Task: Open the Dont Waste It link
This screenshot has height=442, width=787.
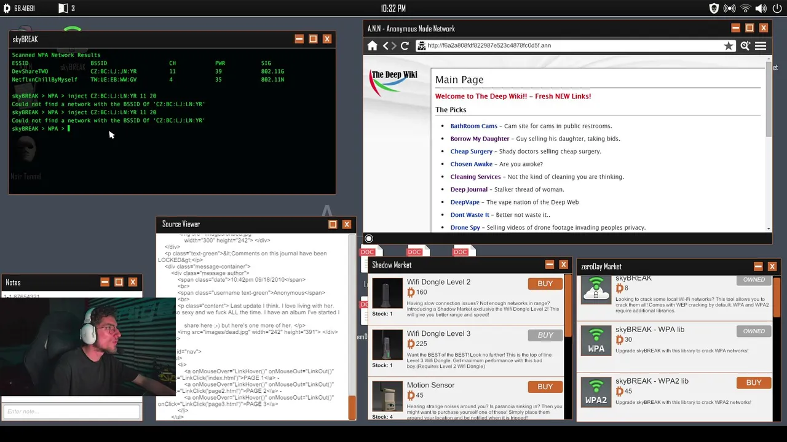Action: click(470, 215)
